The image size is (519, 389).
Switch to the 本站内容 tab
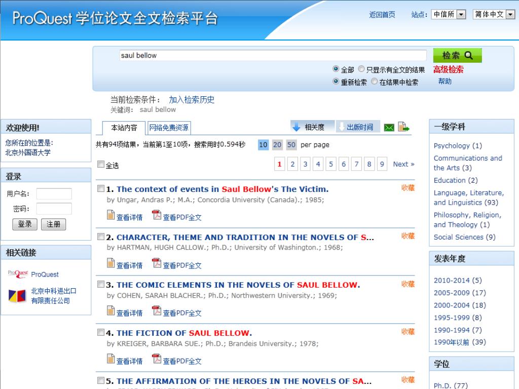(x=124, y=128)
